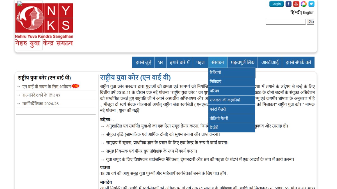The width and height of the screenshot is (337, 189).
Task: Choose निविदाएं from the संसाधन dropdown
Action: pyautogui.click(x=216, y=82)
